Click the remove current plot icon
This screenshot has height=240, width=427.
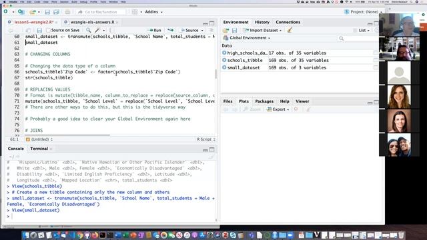pos(296,109)
